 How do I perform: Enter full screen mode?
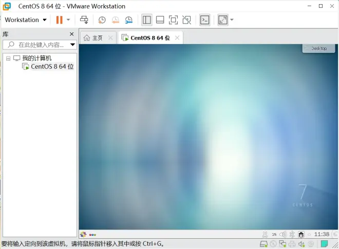coord(173,20)
